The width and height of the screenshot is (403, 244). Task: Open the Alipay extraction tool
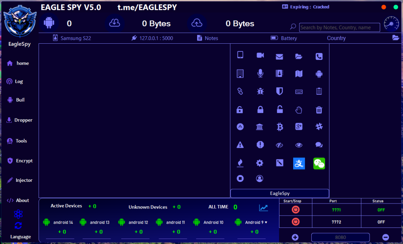299,163
